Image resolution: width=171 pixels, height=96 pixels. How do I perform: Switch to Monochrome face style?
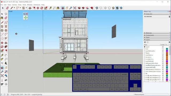(121, 8)
